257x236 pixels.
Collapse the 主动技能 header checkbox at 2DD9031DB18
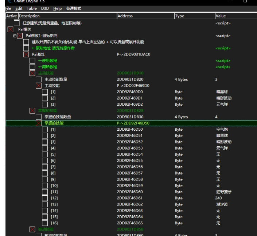pyautogui.click(x=32, y=73)
